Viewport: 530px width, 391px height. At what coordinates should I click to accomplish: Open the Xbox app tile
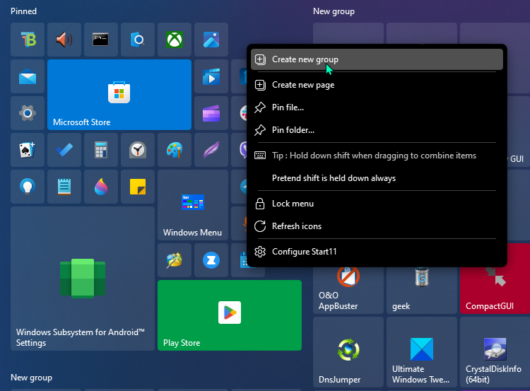pyautogui.click(x=175, y=40)
